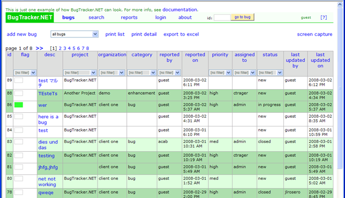Go to the login page
The height and width of the screenshot is (198, 345).
160,18
